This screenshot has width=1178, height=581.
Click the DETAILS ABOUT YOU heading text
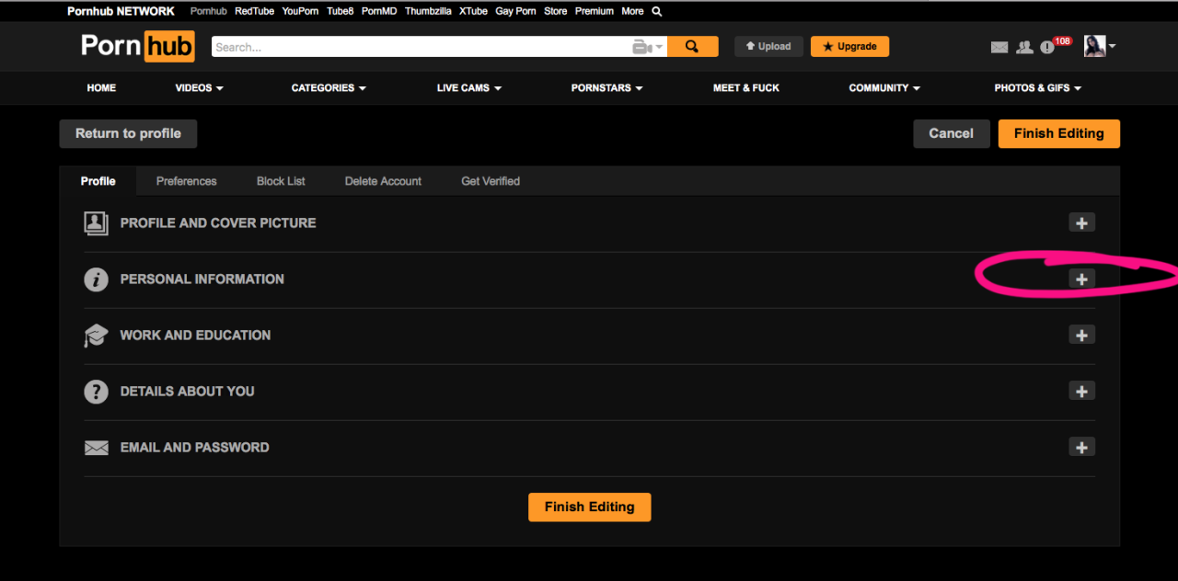[188, 392]
